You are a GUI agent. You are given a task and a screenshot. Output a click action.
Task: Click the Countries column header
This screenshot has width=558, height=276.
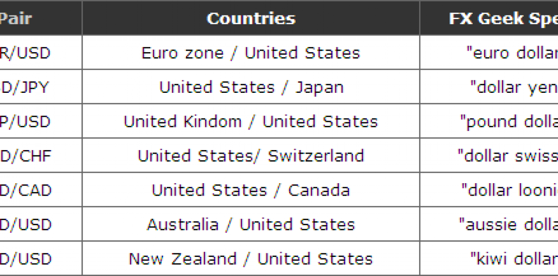(251, 19)
